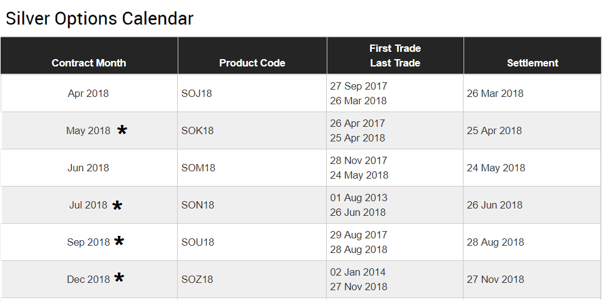Click the asterisk after Sep 2018
The image size is (604, 303).
(119, 241)
